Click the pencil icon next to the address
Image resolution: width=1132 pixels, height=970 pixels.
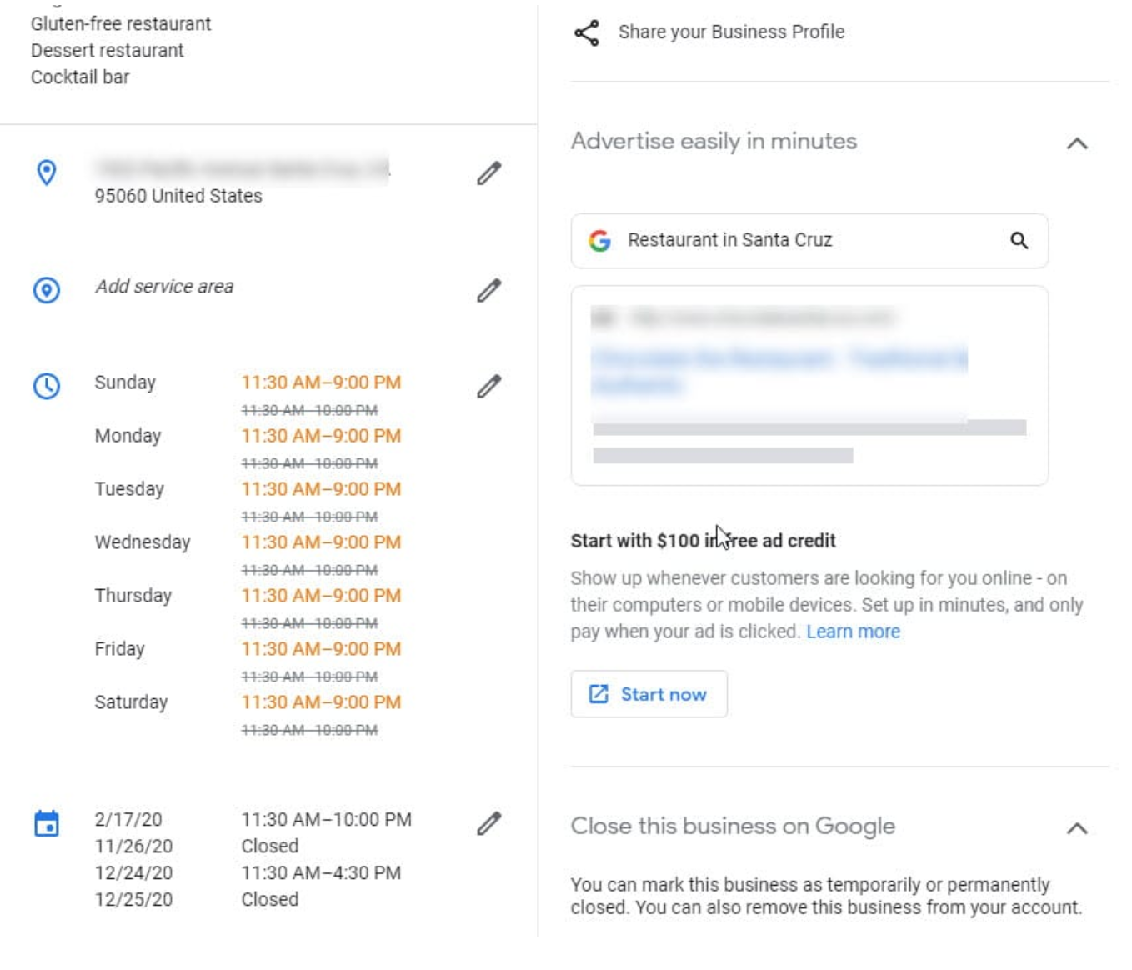(x=488, y=173)
